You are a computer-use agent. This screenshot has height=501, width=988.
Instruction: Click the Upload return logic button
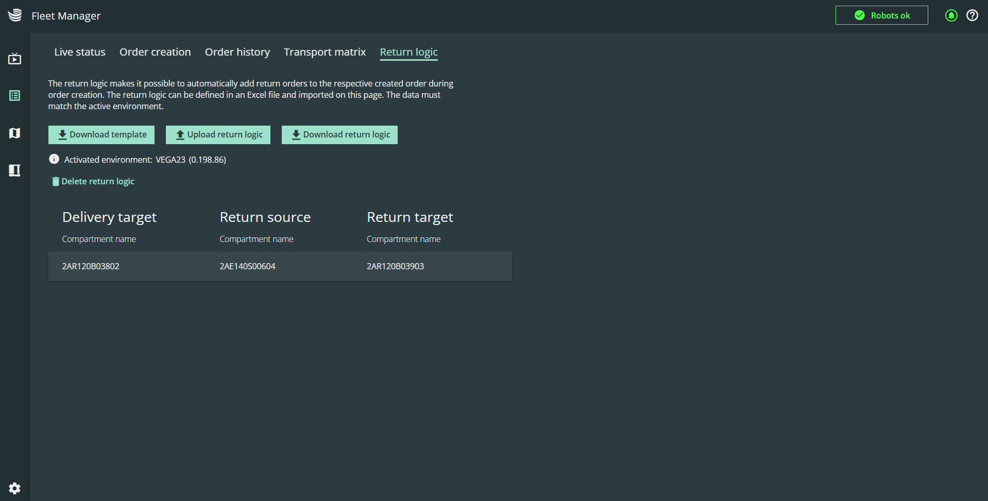click(x=218, y=135)
